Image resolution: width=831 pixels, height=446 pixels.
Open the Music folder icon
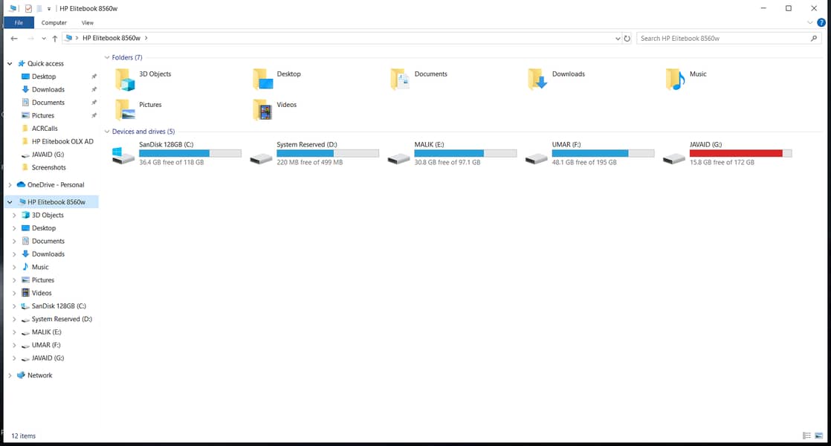(674, 79)
